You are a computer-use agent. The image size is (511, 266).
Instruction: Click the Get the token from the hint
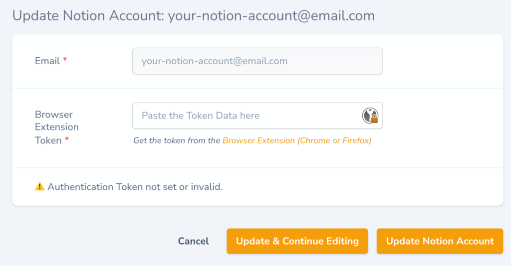177,140
